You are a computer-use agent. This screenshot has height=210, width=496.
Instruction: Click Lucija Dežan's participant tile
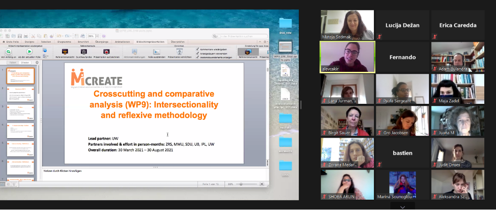(x=403, y=25)
